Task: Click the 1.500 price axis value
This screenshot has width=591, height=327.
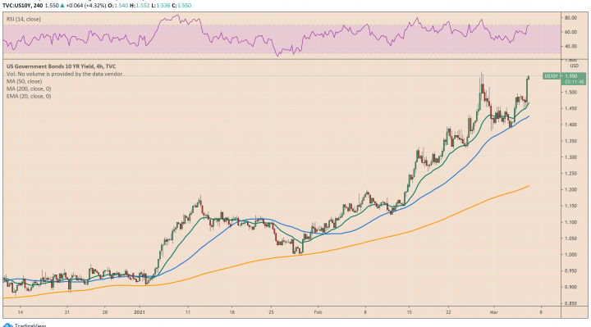Action: tap(570, 92)
